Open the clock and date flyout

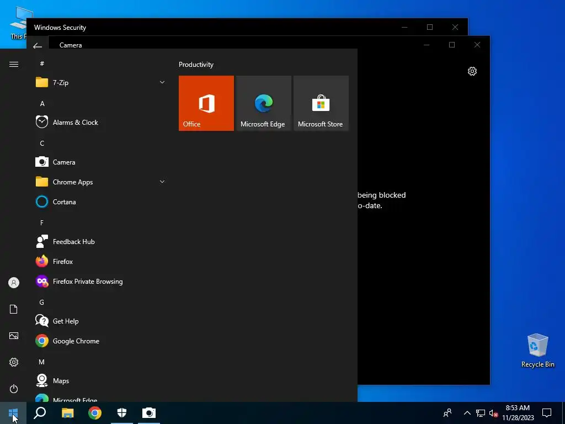click(x=518, y=413)
